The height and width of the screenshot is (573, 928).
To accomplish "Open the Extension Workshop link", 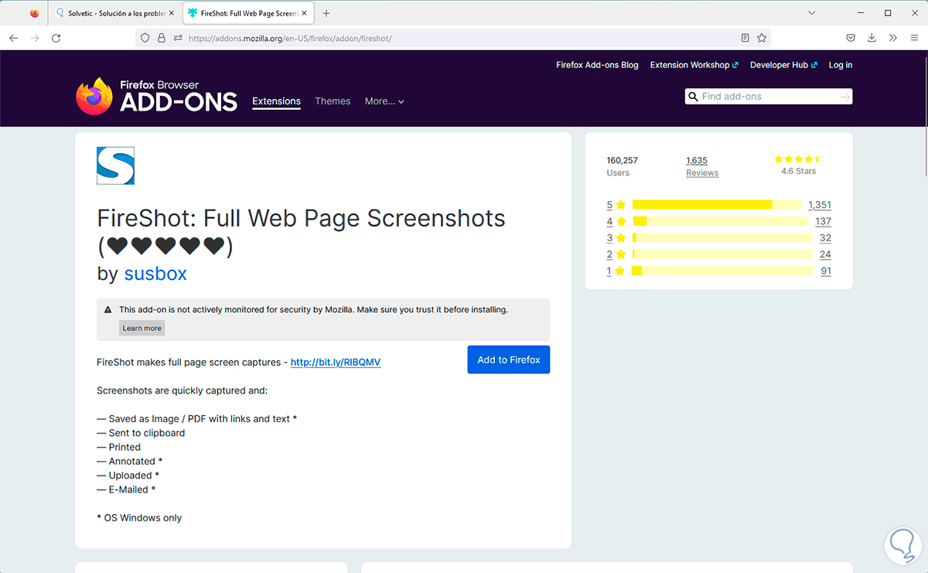I will 694,65.
